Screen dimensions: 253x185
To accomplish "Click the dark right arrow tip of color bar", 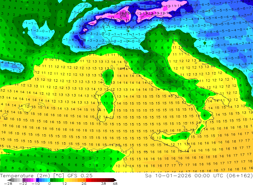I will pos(115,180).
